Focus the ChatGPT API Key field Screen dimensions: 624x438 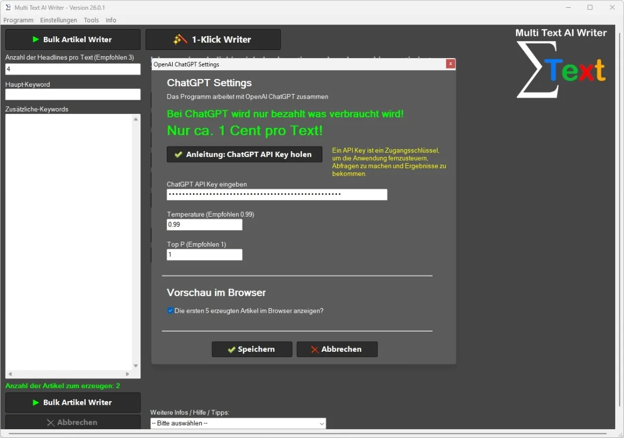tap(277, 194)
